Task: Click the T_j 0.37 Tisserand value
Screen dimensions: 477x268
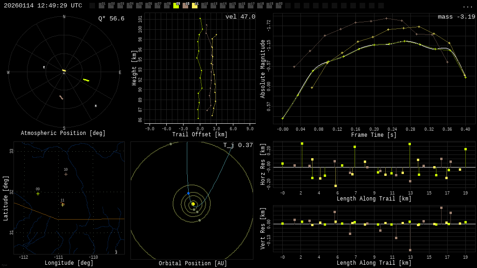Action: point(238,145)
